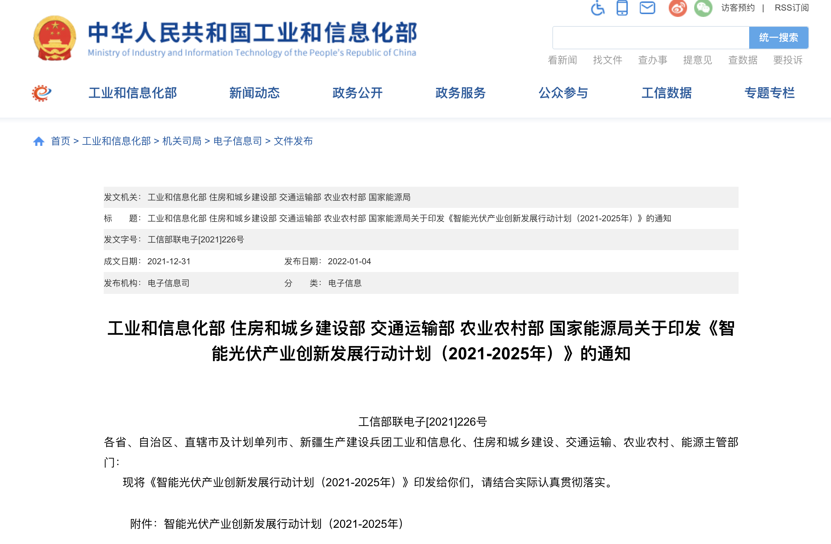
Task: Select the 发布日期 value 2022-01-04
Action: 349,261
